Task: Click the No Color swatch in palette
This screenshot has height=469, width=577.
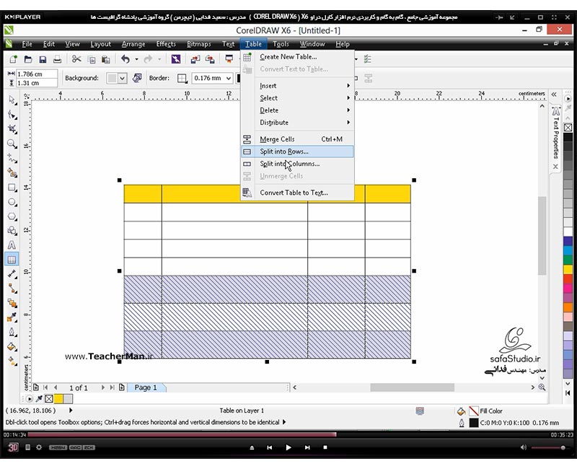Action: tap(568, 128)
